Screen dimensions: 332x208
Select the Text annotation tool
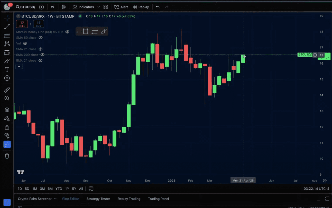[x=7, y=69]
